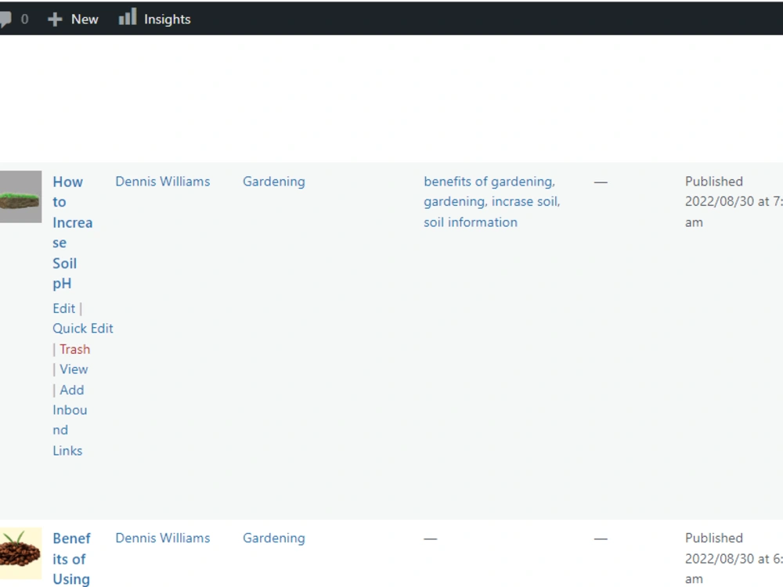
Task: Move the Soil pH post to Trash
Action: pyautogui.click(x=75, y=349)
